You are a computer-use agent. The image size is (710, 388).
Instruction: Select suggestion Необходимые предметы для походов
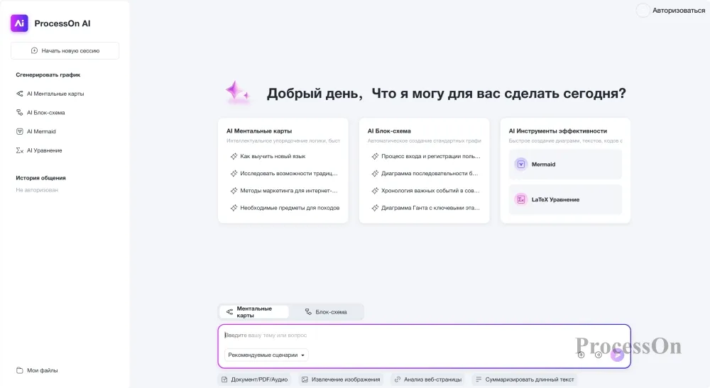coord(290,208)
